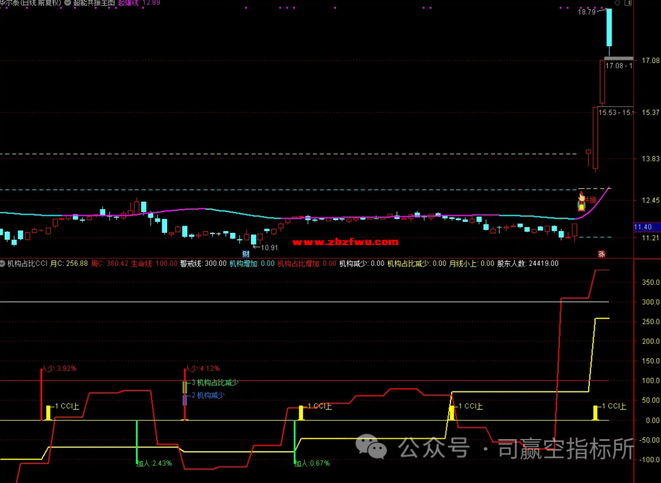Screen dimensions: 661x483
Task: Click the 人少:4.12% red marker label
Action: (x=203, y=369)
